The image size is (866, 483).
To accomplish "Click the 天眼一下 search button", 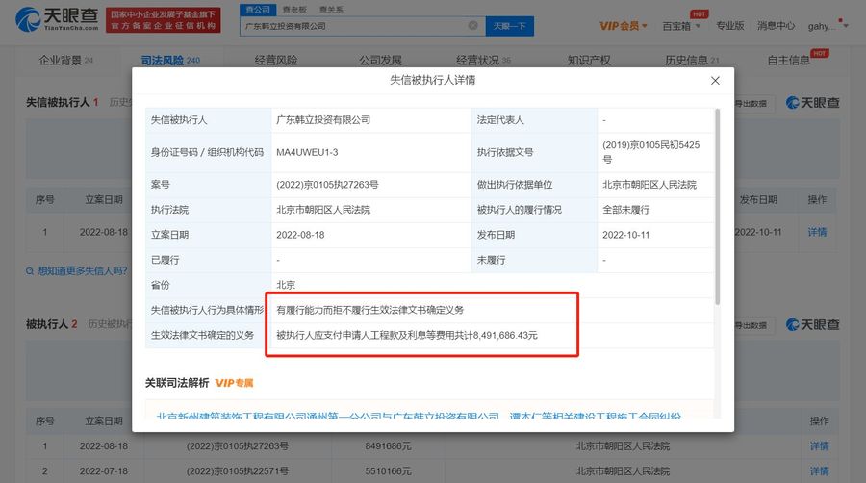I will coord(510,26).
